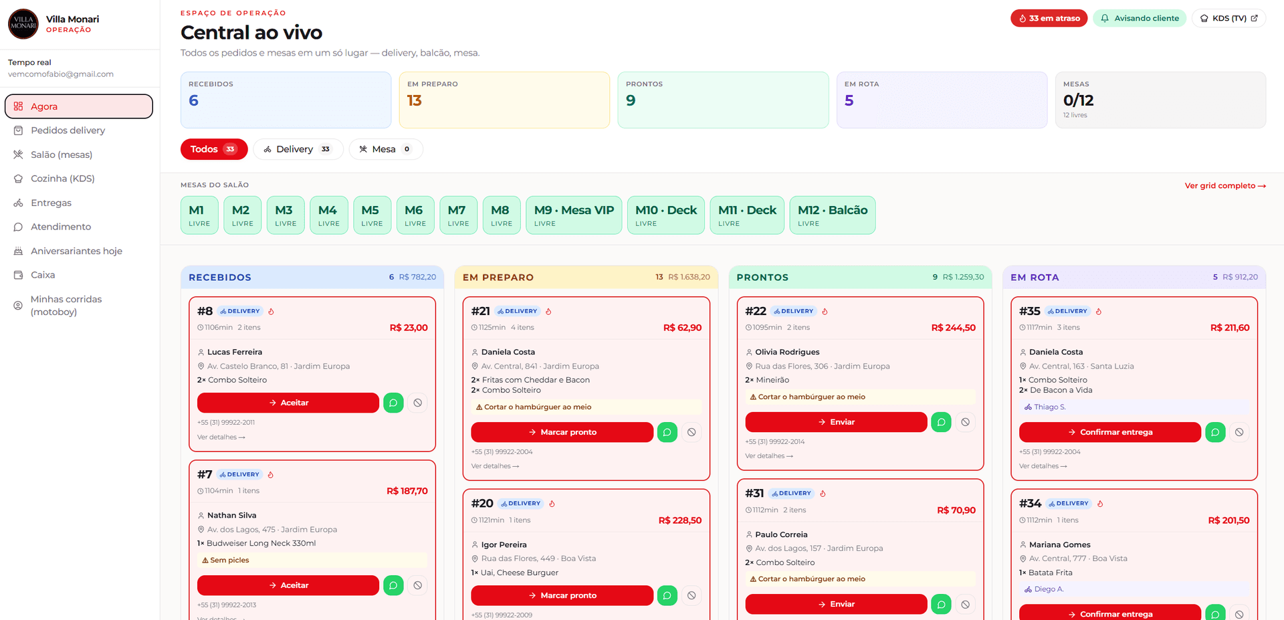Open WhatsApp chat for order #31
Image resolution: width=1284 pixels, height=620 pixels.
click(x=941, y=604)
